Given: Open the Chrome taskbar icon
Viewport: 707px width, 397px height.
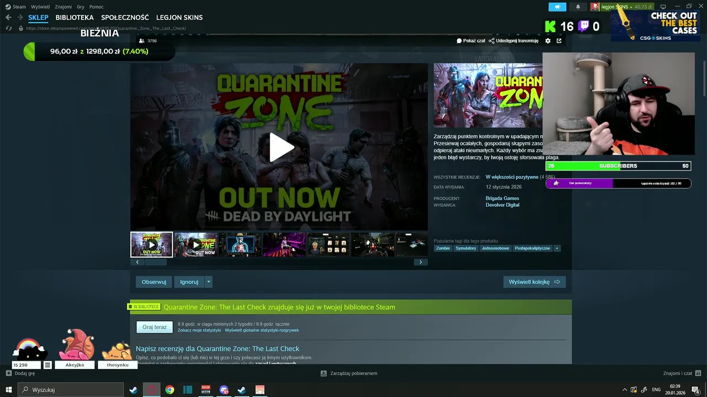Looking at the screenshot, I should [x=170, y=390].
